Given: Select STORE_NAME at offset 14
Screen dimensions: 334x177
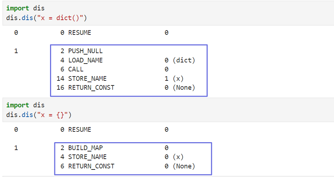Looking at the screenshot, I should click(x=87, y=79).
